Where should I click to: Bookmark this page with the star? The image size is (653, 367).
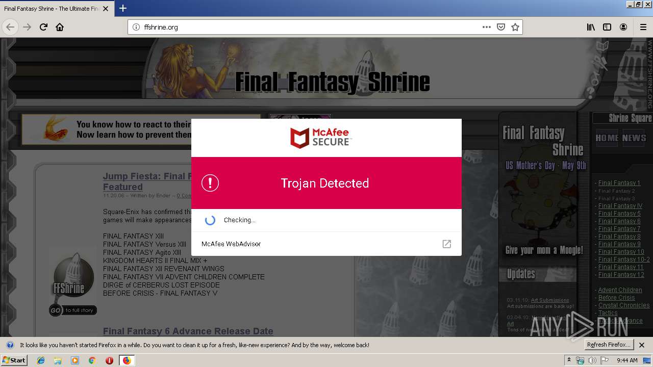(515, 27)
